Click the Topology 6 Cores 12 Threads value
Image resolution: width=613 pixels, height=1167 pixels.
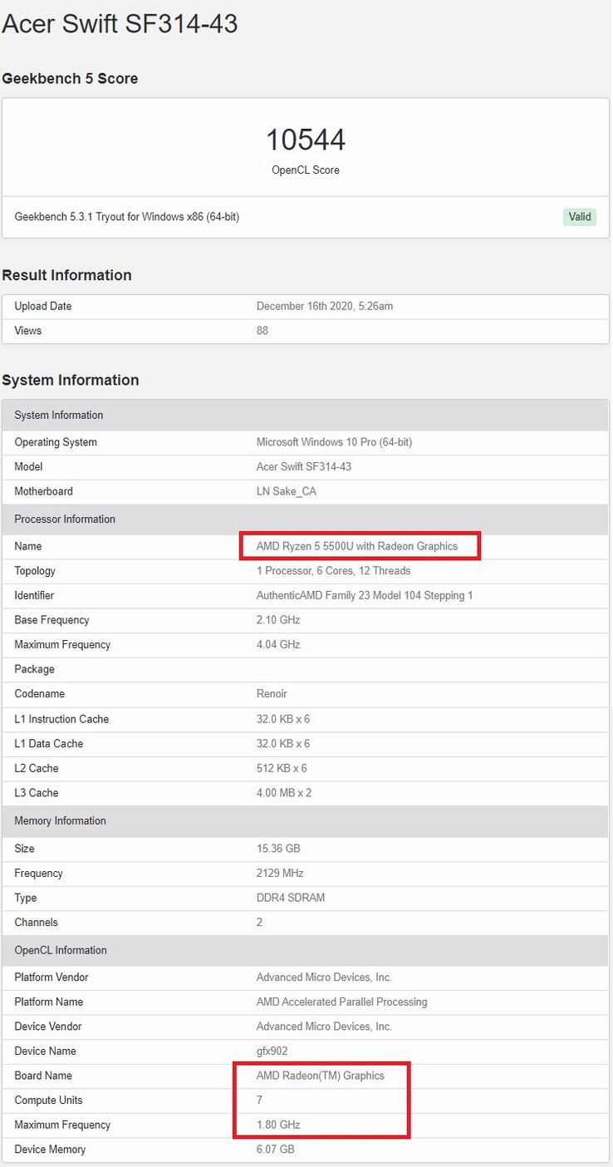click(x=333, y=571)
